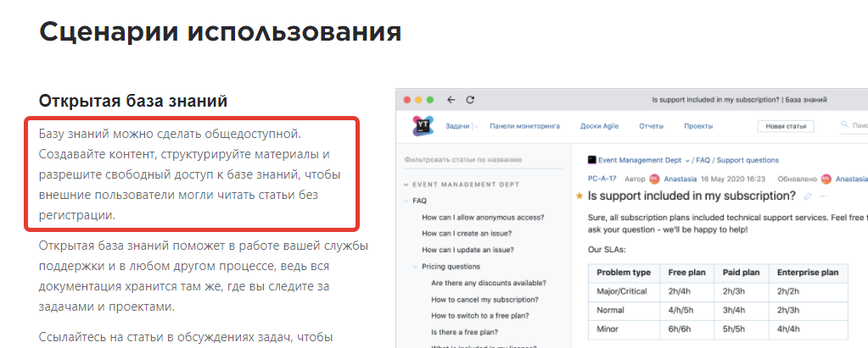Toggle the star next to article title
This screenshot has height=348, width=868.
tap(580, 196)
